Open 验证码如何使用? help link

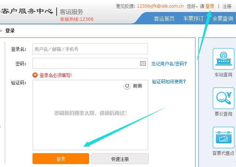click(169, 82)
